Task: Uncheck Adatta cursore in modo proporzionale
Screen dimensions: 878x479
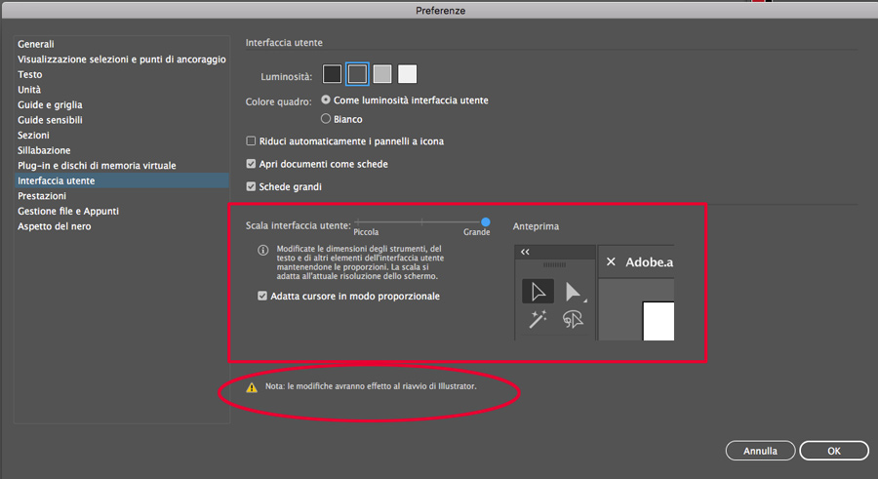Action: click(262, 296)
